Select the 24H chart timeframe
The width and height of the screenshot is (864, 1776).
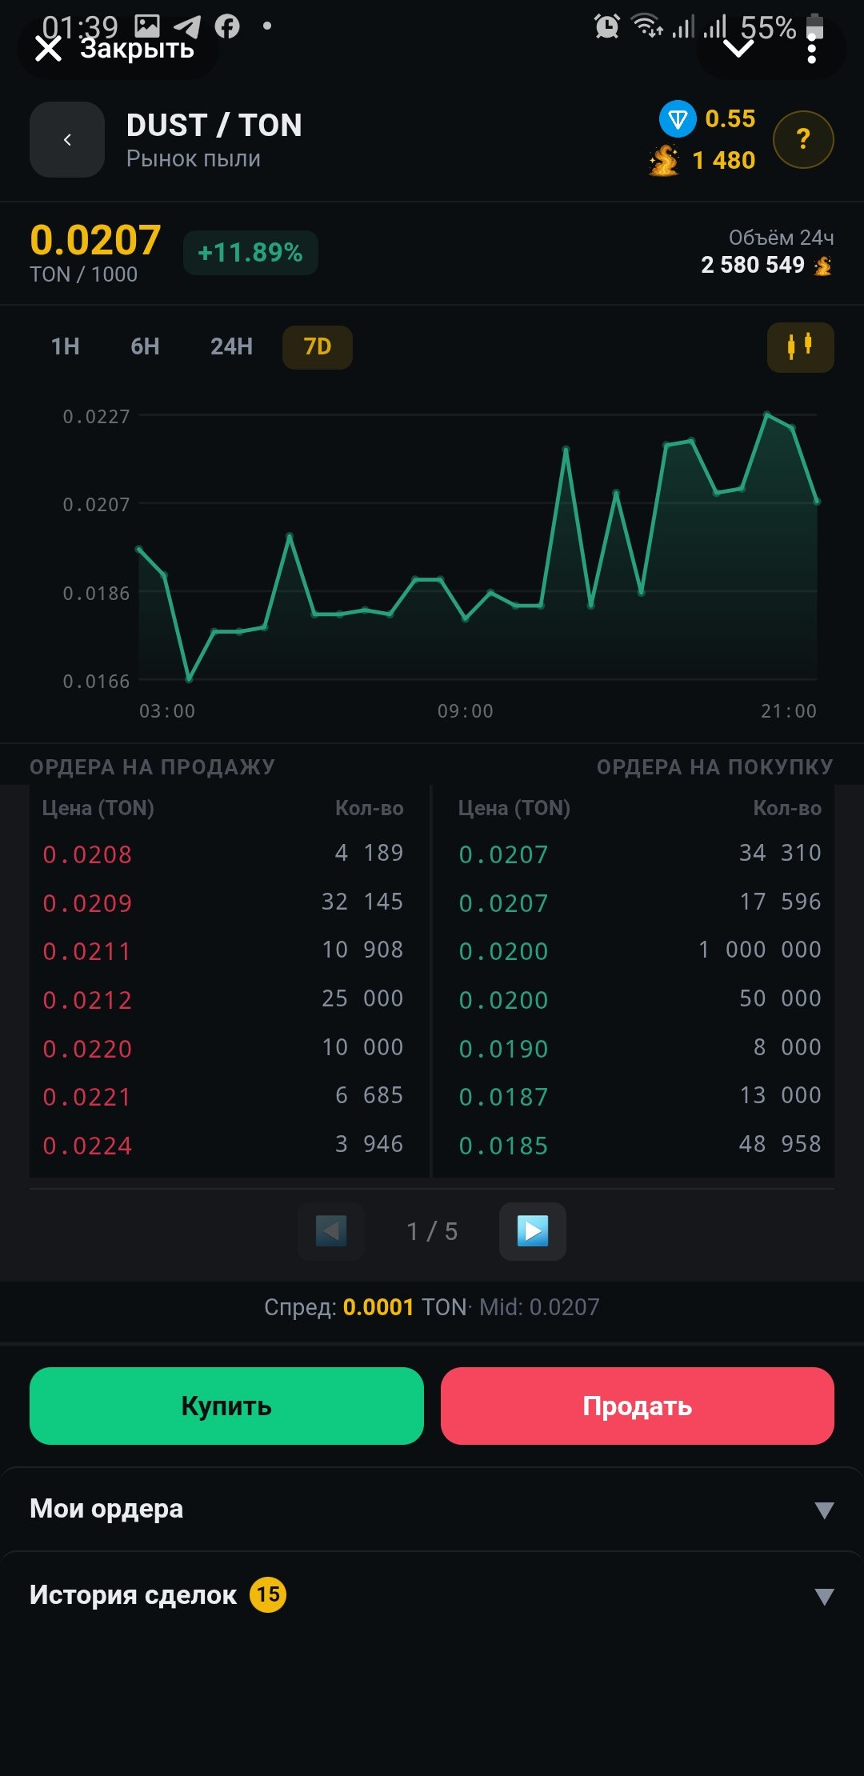[231, 346]
